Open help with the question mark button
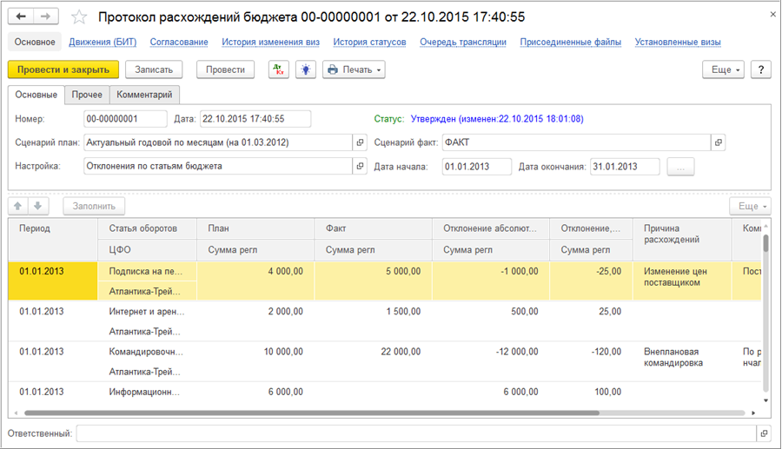782x449 pixels. point(760,69)
